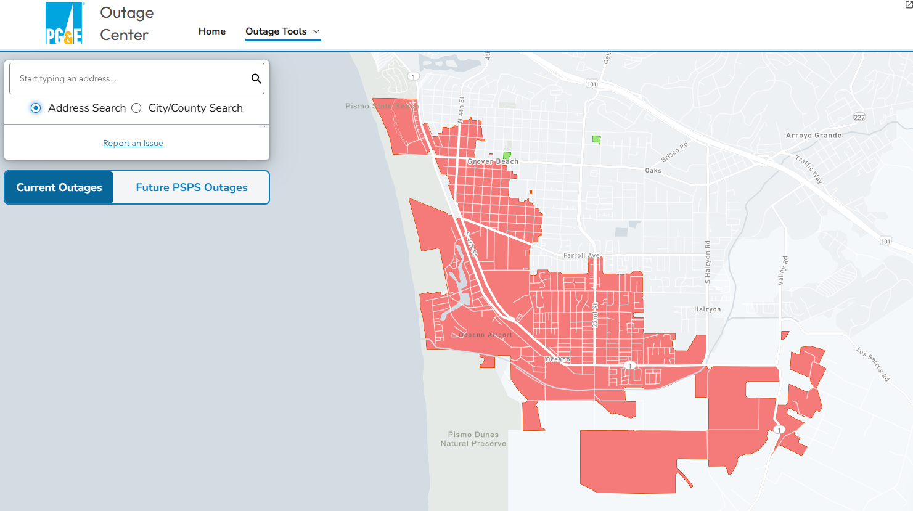
Task: Switch to the Future PSPS Outages tab
Action: click(x=191, y=187)
